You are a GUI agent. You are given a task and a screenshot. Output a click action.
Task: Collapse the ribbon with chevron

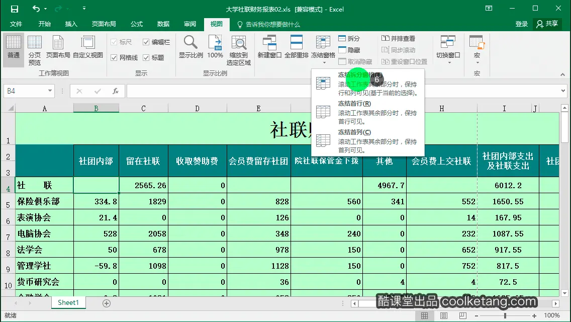point(562,74)
